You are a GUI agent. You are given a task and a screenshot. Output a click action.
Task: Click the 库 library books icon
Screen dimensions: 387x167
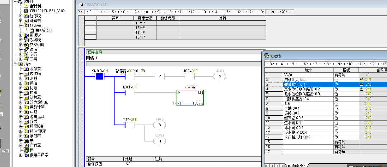click(x=27, y=150)
